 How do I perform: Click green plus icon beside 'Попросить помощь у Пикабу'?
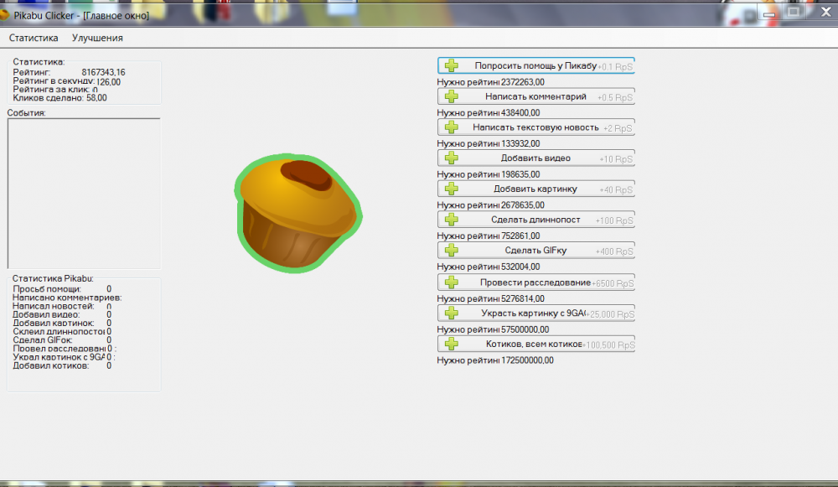coord(452,65)
